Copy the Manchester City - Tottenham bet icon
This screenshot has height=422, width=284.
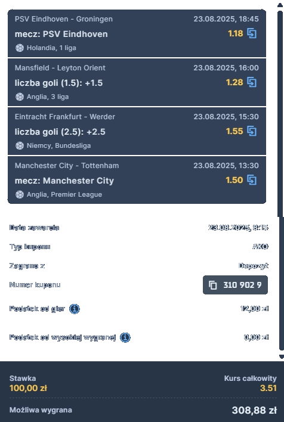pos(252,180)
